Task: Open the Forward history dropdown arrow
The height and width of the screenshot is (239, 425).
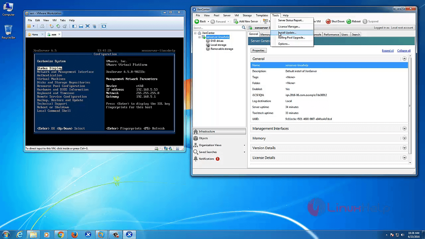Action: click(x=229, y=22)
